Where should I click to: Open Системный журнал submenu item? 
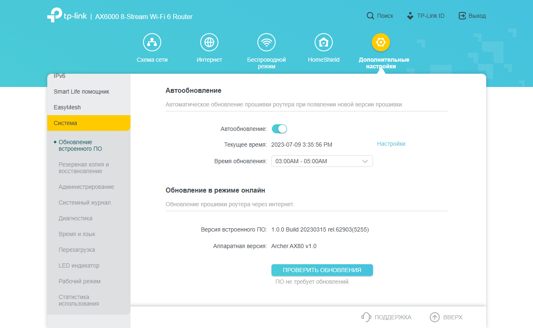coord(85,203)
